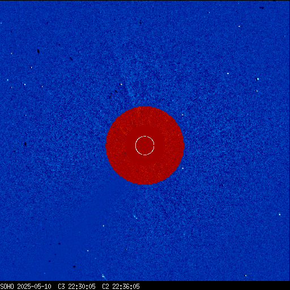
Task: Click the bright star just right of the red disk's lower edge
Action: pos(182,168)
